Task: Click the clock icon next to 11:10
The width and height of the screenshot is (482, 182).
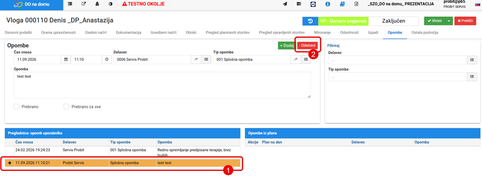Action: click(107, 59)
